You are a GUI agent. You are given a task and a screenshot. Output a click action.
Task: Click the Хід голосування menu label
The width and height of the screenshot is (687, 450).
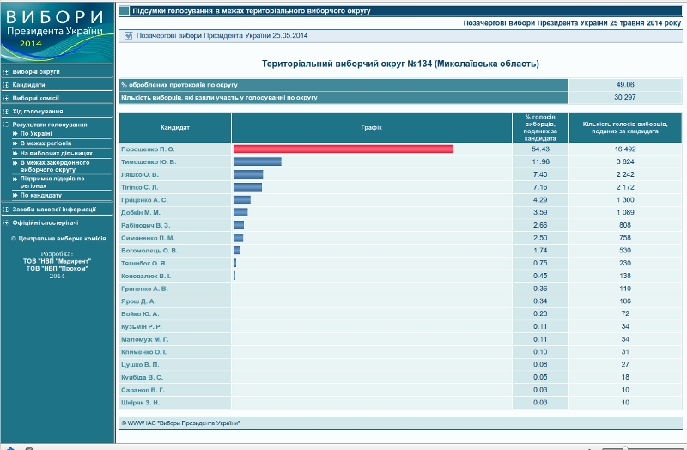[x=38, y=112]
